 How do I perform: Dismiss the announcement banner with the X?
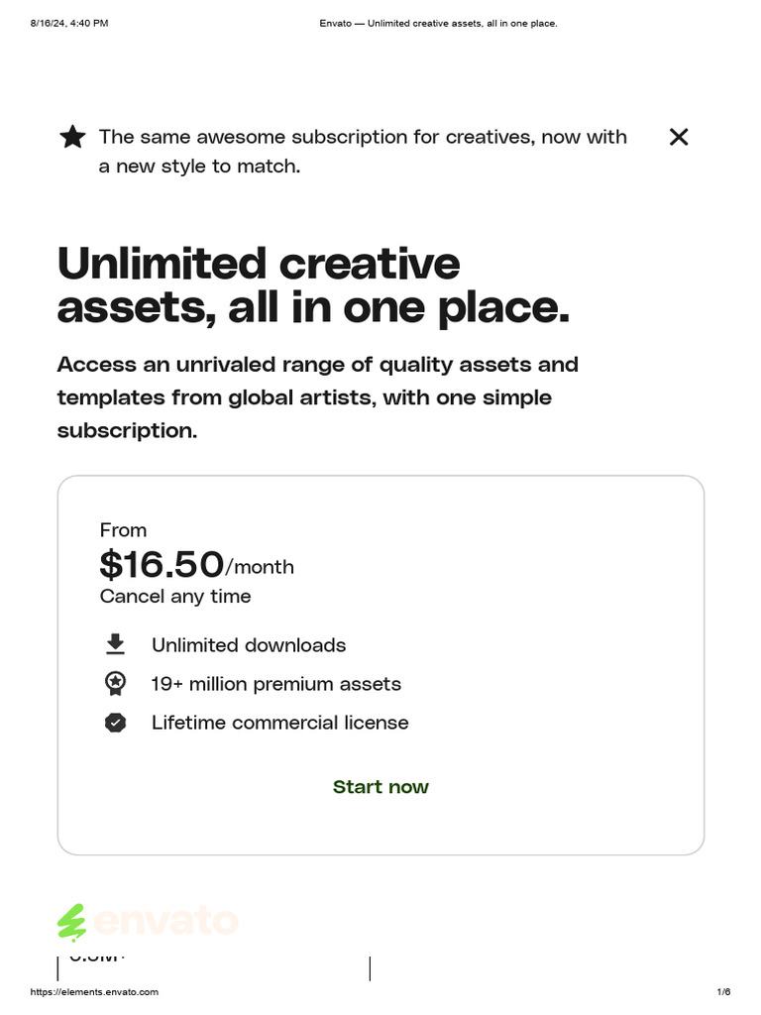click(679, 137)
